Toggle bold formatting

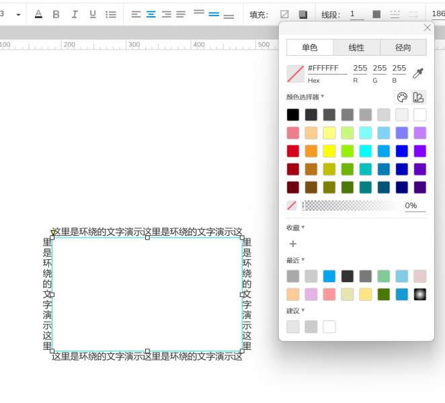(56, 14)
